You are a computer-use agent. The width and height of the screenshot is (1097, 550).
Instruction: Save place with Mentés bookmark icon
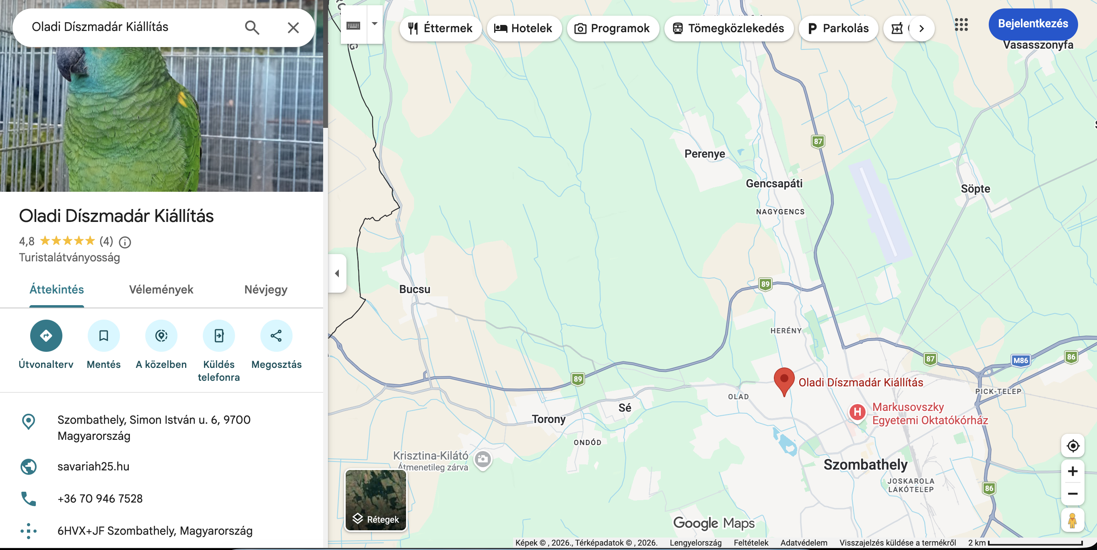click(103, 336)
